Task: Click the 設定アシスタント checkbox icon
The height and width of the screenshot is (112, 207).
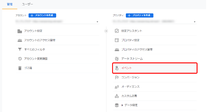Action: 117,31
